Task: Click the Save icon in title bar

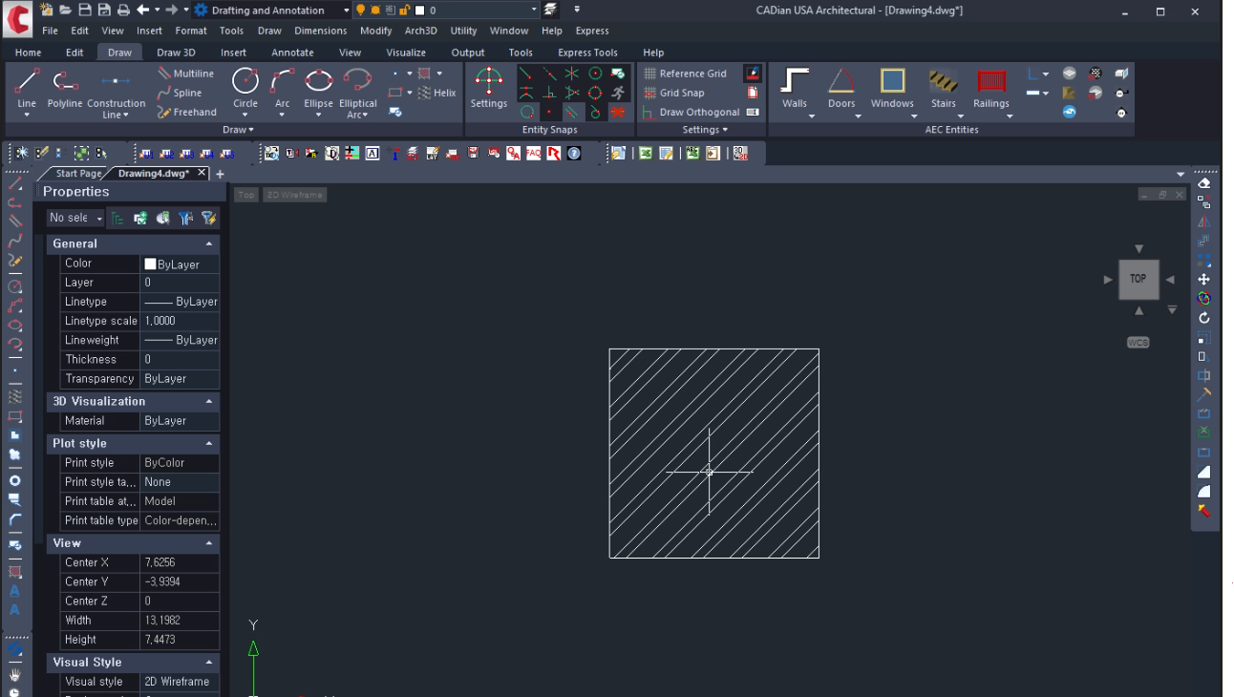Action: click(84, 10)
